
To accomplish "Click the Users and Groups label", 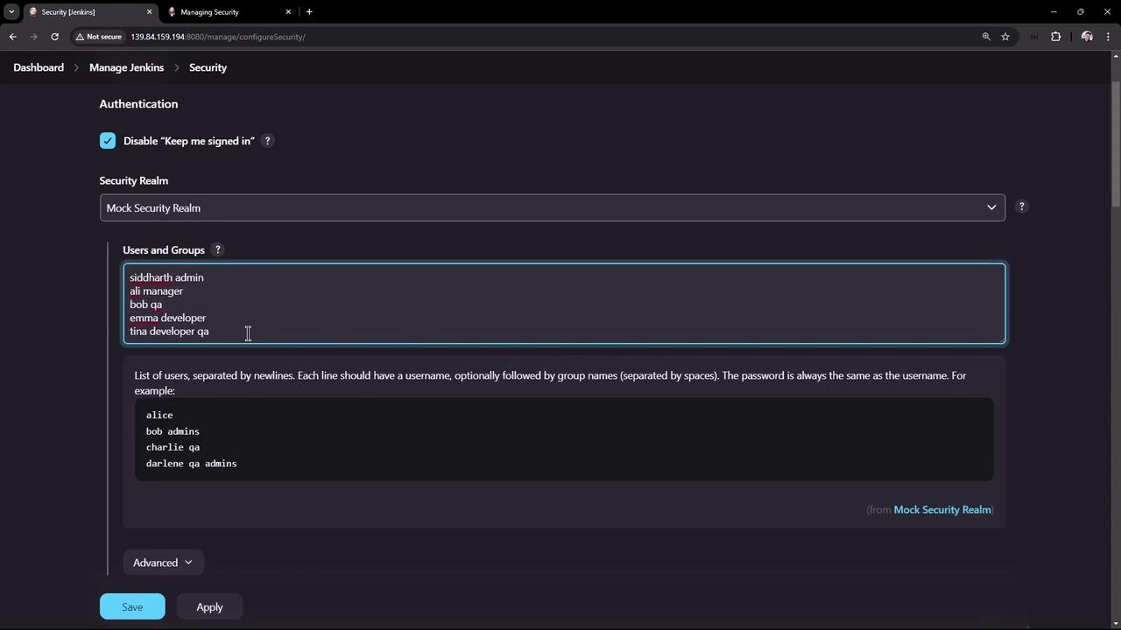I will [164, 249].
